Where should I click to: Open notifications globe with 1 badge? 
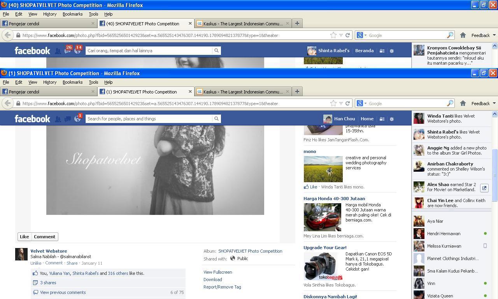pos(77,119)
